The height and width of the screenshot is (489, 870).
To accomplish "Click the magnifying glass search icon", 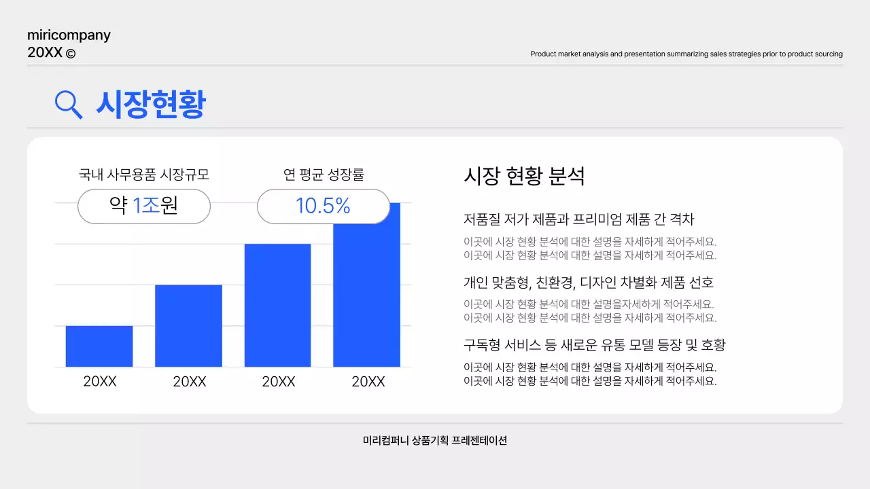I will (67, 104).
